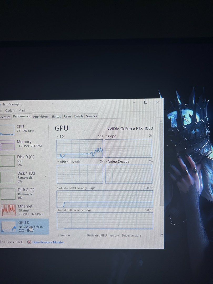The width and height of the screenshot is (213, 284).
Task: Open the Users tab
Action: pyautogui.click(x=68, y=116)
